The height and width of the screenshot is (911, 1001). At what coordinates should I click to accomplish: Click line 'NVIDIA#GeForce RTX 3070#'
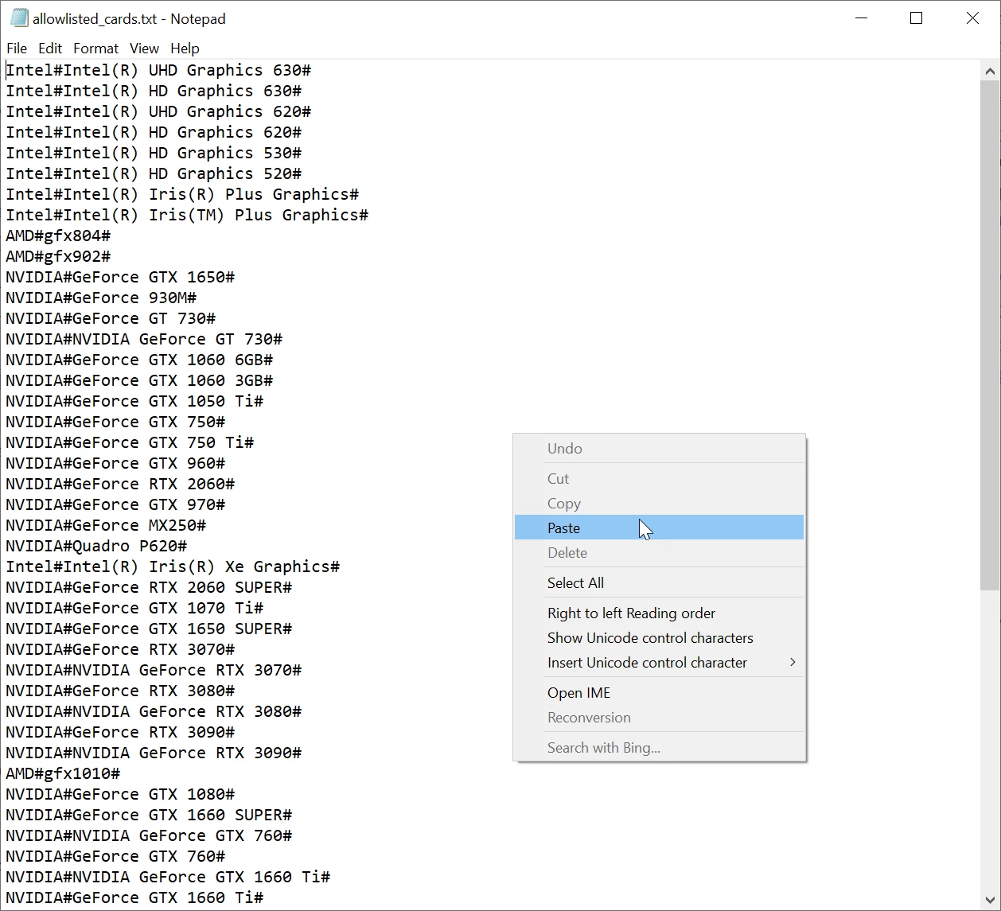point(120,649)
